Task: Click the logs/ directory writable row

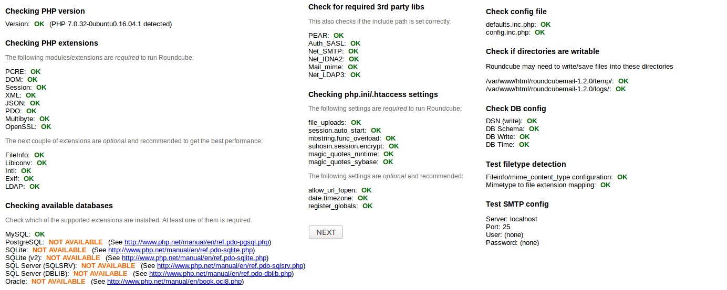Action: (556, 89)
